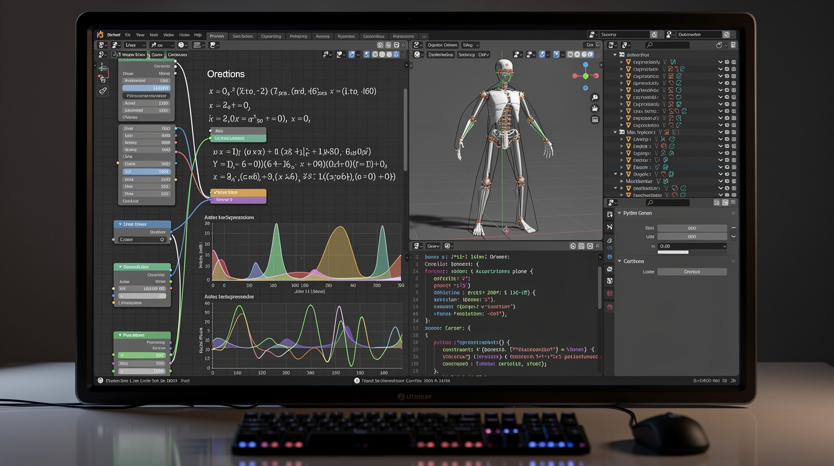Screen dimensions: 834x466
Task: Open the interaction mode dropdown in viewport header
Action: pos(441,55)
